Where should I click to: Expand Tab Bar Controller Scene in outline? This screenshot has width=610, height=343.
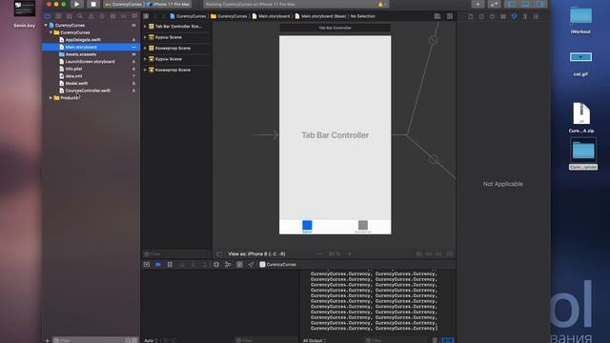[145, 27]
